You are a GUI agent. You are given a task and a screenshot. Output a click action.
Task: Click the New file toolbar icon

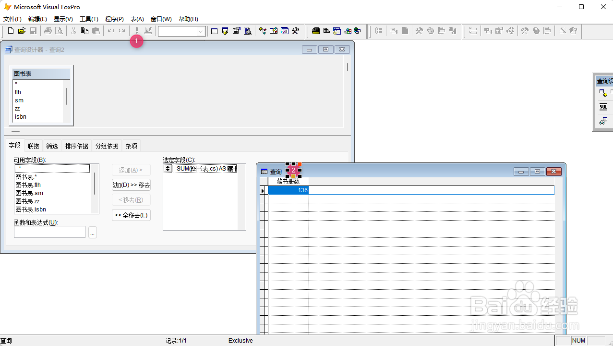11,31
